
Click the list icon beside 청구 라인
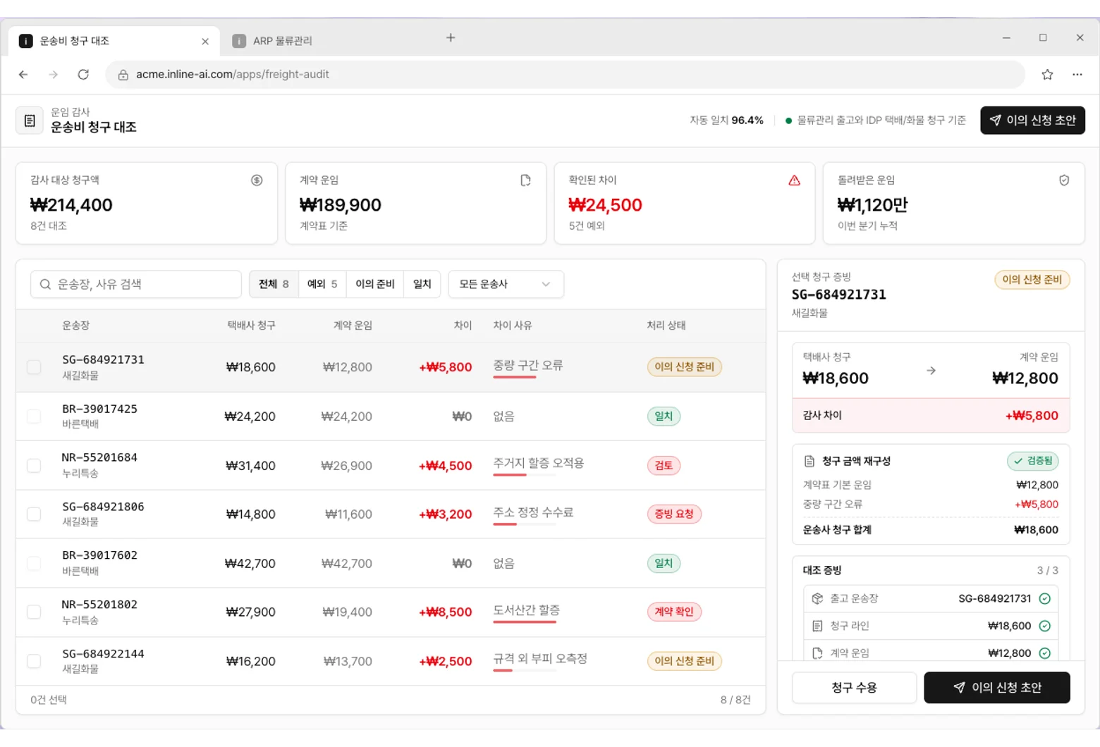817,626
